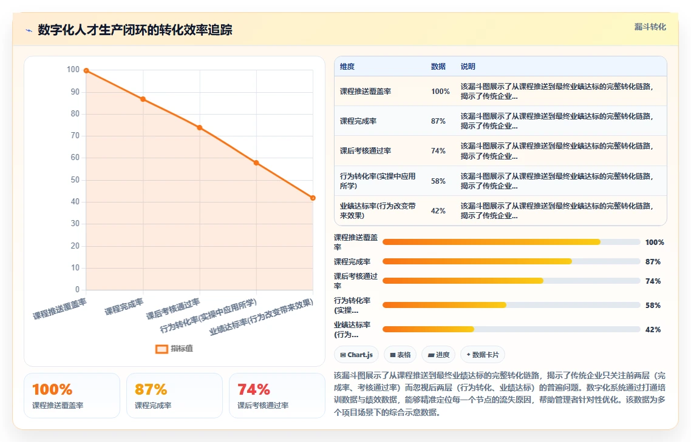Click the 数据 column header
The image size is (691, 442).
(438, 67)
